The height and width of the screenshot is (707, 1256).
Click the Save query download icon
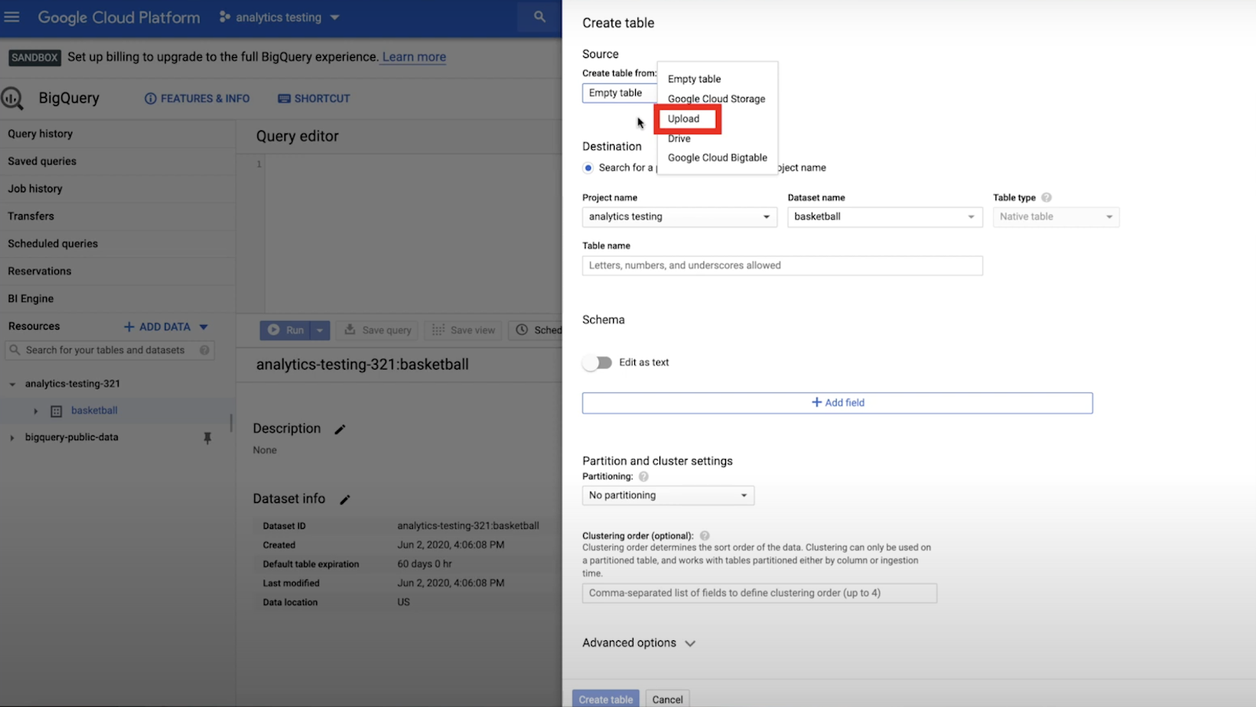(350, 330)
